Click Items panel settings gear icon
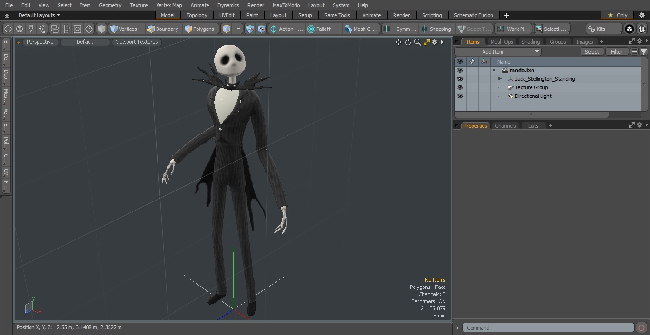 pyautogui.click(x=640, y=41)
